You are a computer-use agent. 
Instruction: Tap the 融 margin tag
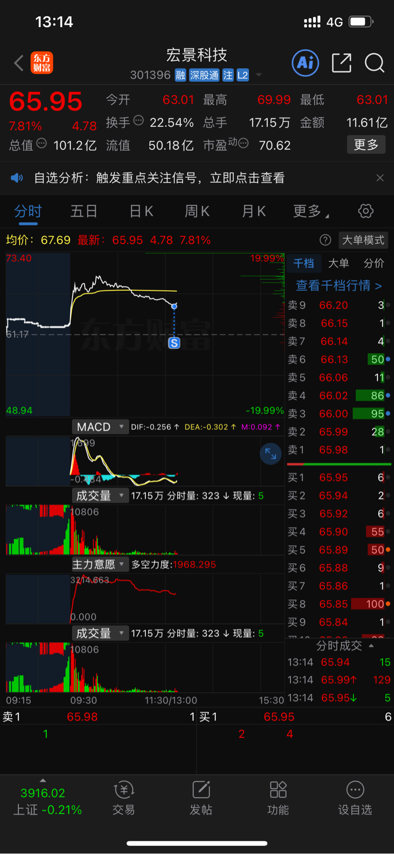point(180,75)
